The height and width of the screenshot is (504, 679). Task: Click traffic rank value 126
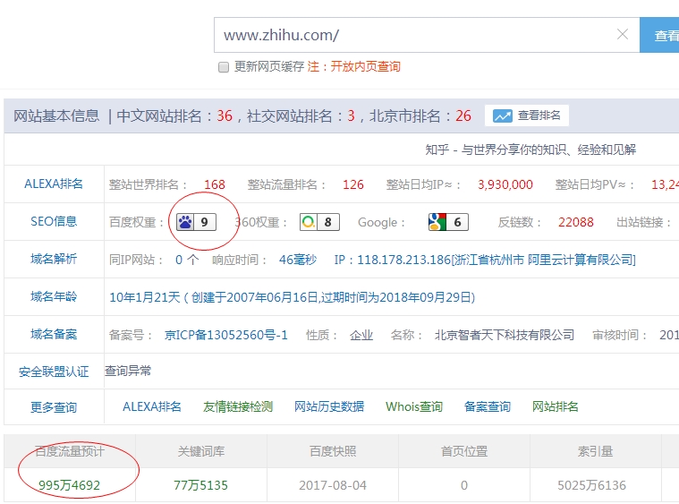(x=353, y=184)
